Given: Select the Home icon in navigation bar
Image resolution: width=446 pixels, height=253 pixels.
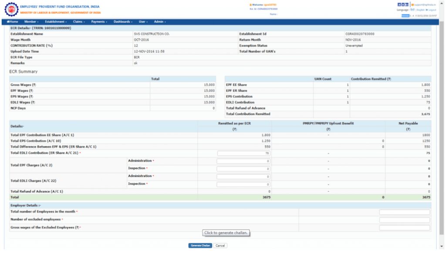Looking at the screenshot, I should [x=12, y=22].
